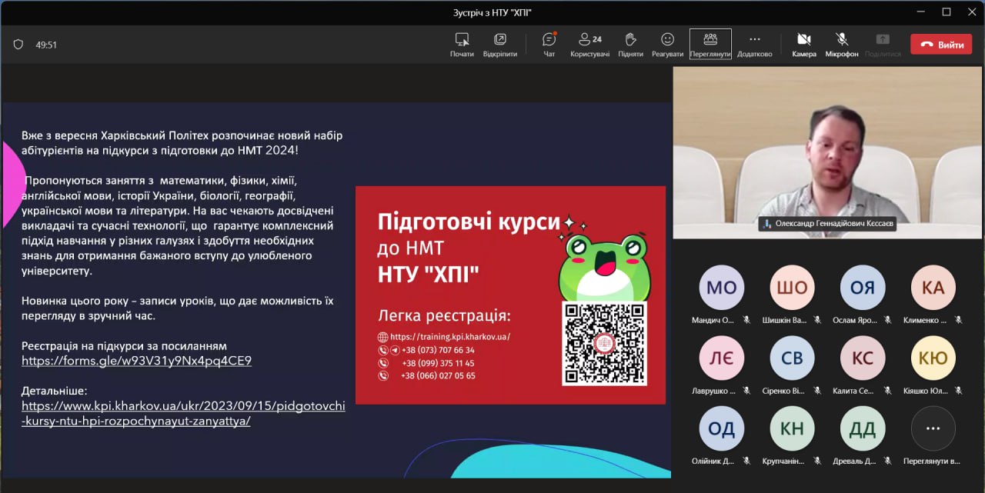
Task: Open the forms.gle registration link
Action: [136, 361]
